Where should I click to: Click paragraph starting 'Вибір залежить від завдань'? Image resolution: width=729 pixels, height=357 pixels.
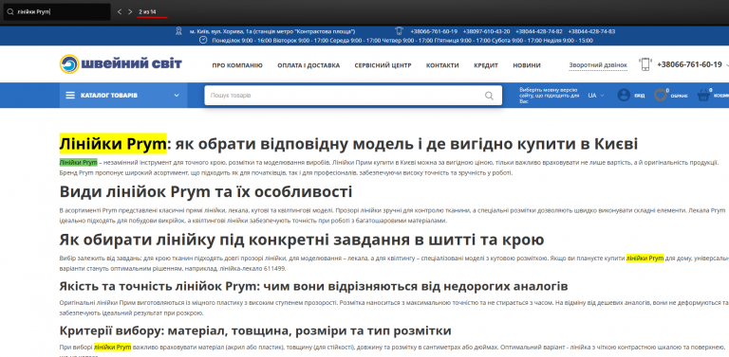click(x=394, y=263)
